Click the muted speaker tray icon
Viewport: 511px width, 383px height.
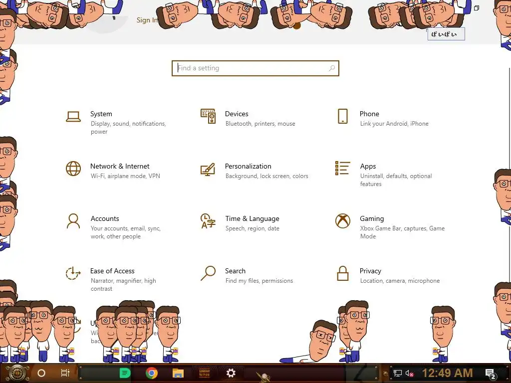410,374
